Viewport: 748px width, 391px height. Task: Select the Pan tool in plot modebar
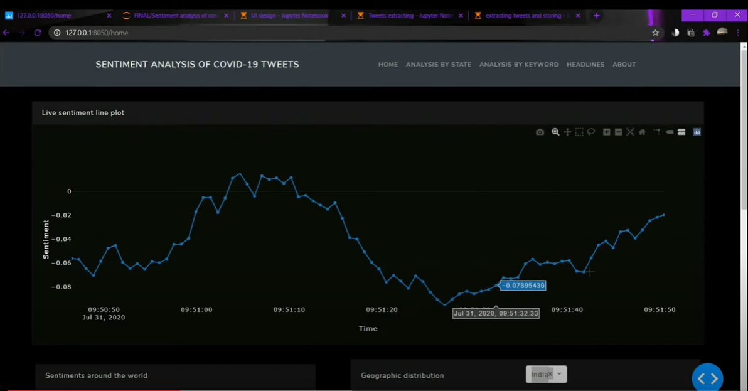567,132
